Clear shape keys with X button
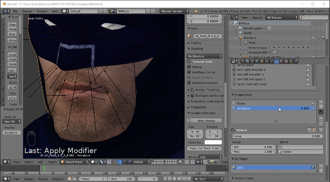 click(x=321, y=130)
